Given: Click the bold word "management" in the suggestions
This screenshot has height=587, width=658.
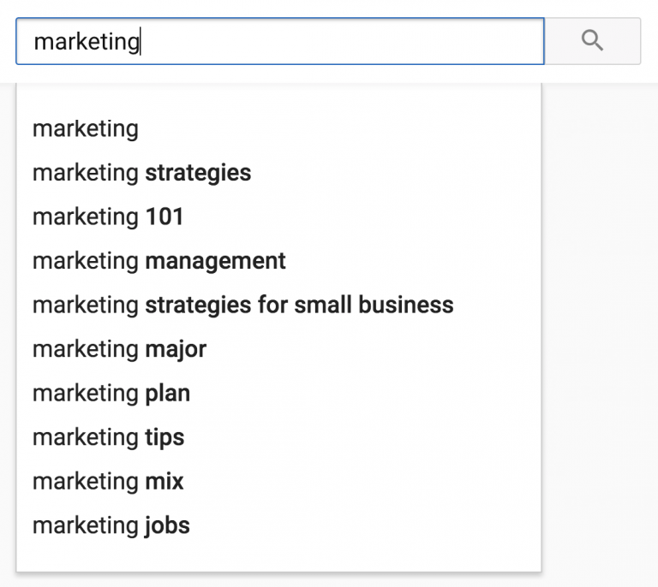Looking at the screenshot, I should [215, 261].
